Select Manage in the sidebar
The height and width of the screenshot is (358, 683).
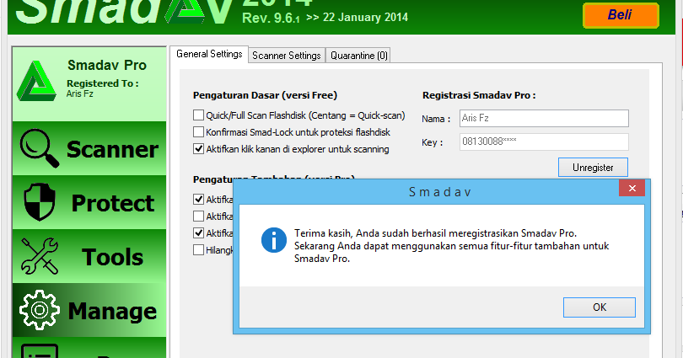(89, 310)
